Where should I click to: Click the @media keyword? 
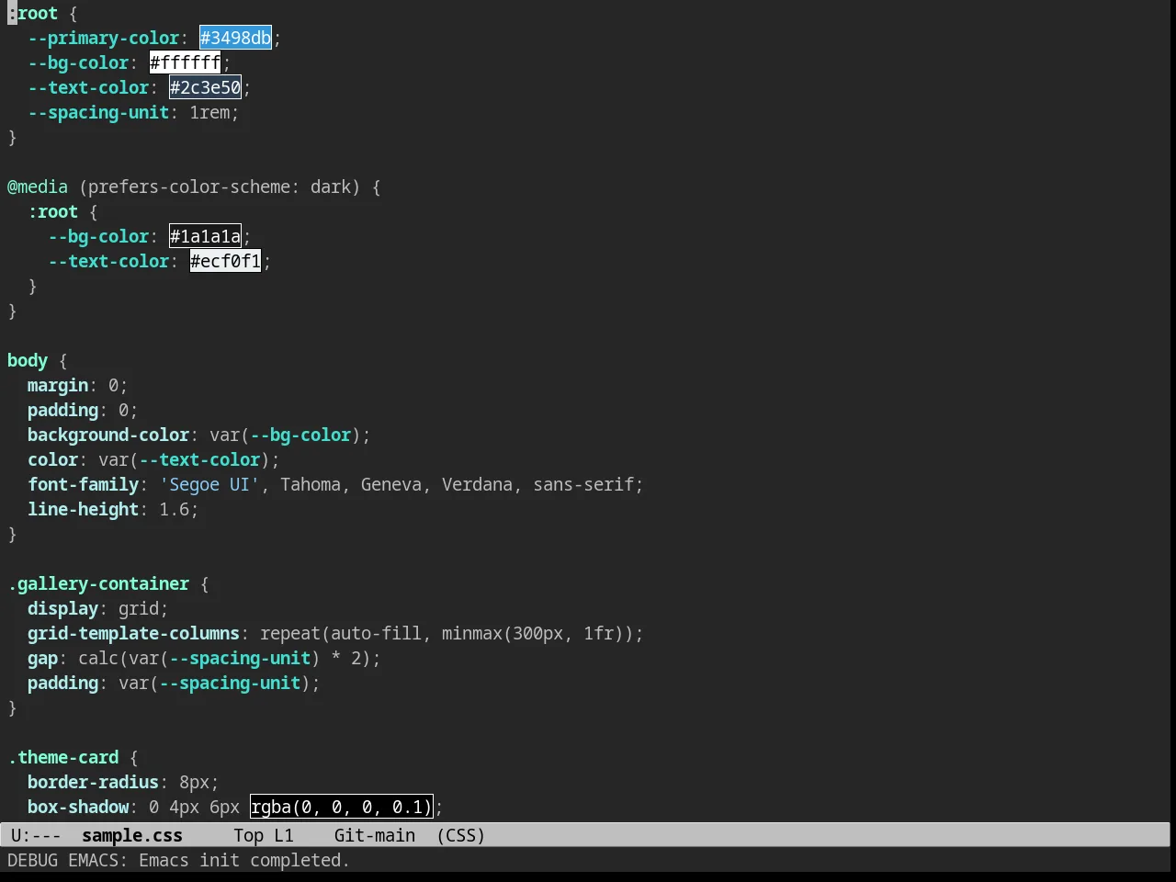(38, 187)
